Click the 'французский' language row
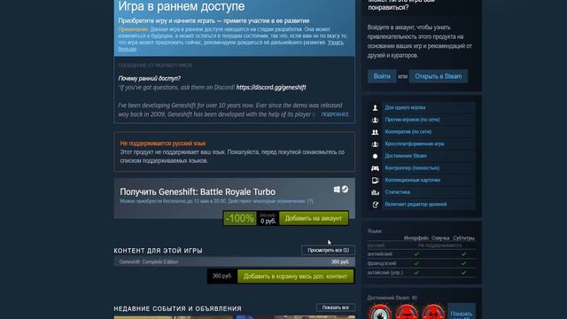This screenshot has width=567, height=319. pos(422,263)
